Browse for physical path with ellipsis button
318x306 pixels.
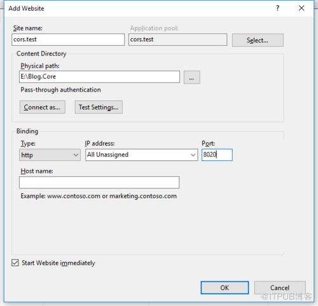click(x=191, y=78)
